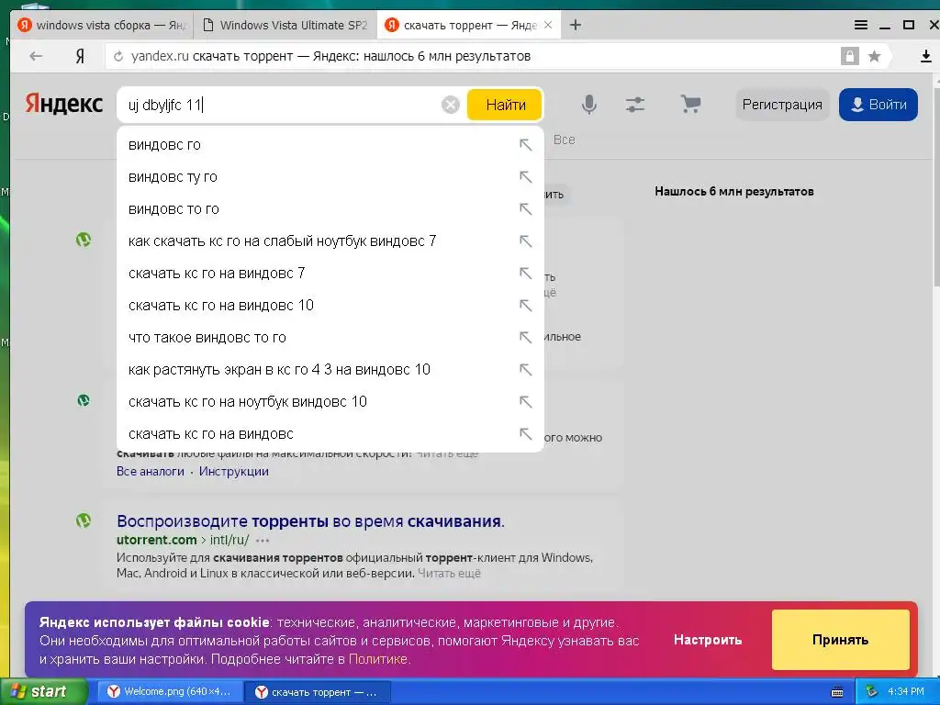Select 'скачать торрент' taskbar button
This screenshot has height=705, width=940.
(317, 692)
